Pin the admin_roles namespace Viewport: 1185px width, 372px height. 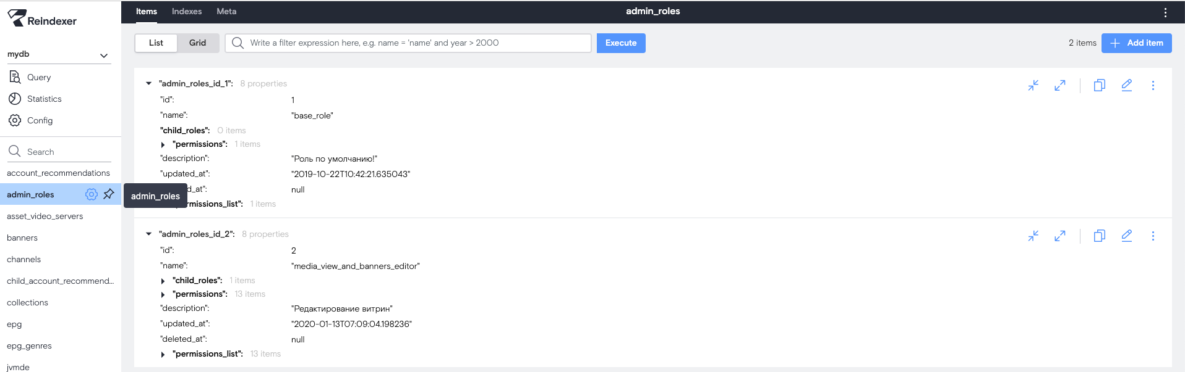(x=109, y=194)
